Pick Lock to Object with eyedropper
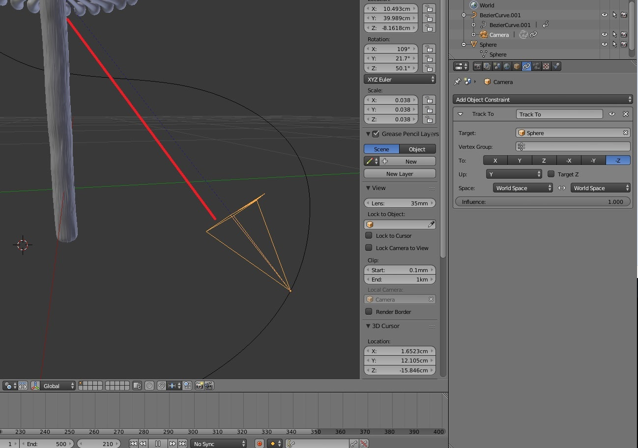The width and height of the screenshot is (638, 448). (x=431, y=224)
